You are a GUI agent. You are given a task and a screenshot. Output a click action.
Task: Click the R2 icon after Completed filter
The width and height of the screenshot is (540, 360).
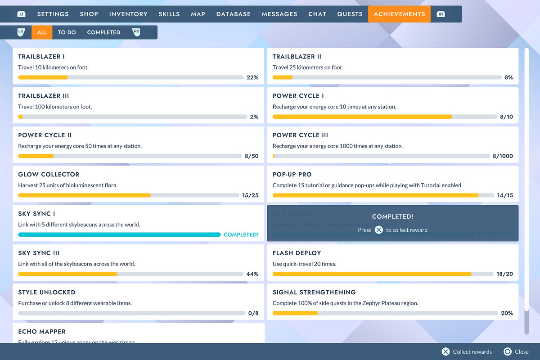tap(137, 32)
